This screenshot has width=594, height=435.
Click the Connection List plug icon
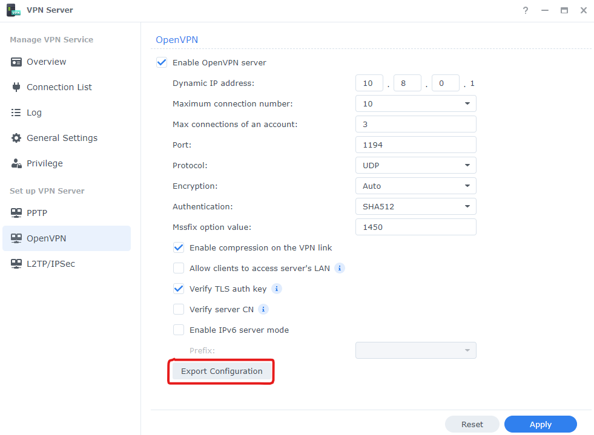point(16,87)
